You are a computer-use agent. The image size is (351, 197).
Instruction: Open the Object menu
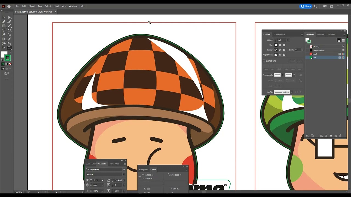[32, 6]
